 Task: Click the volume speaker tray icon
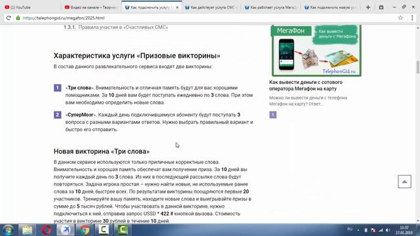[388, 230]
